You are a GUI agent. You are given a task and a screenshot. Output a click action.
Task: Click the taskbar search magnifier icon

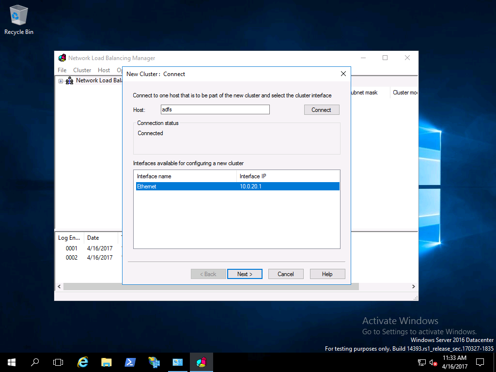coord(35,362)
